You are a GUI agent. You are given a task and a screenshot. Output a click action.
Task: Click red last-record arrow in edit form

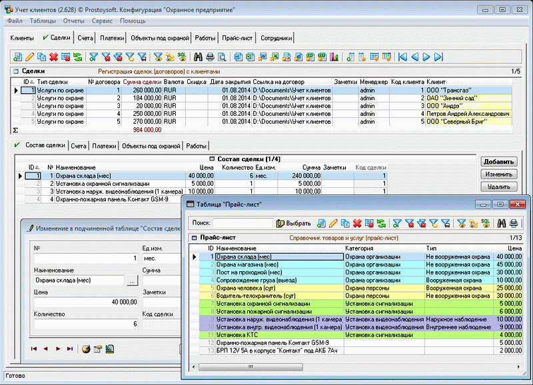pos(70,348)
